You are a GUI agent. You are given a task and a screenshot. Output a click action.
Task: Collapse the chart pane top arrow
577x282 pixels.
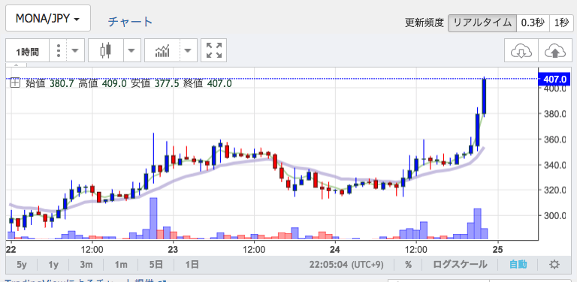[16, 66]
